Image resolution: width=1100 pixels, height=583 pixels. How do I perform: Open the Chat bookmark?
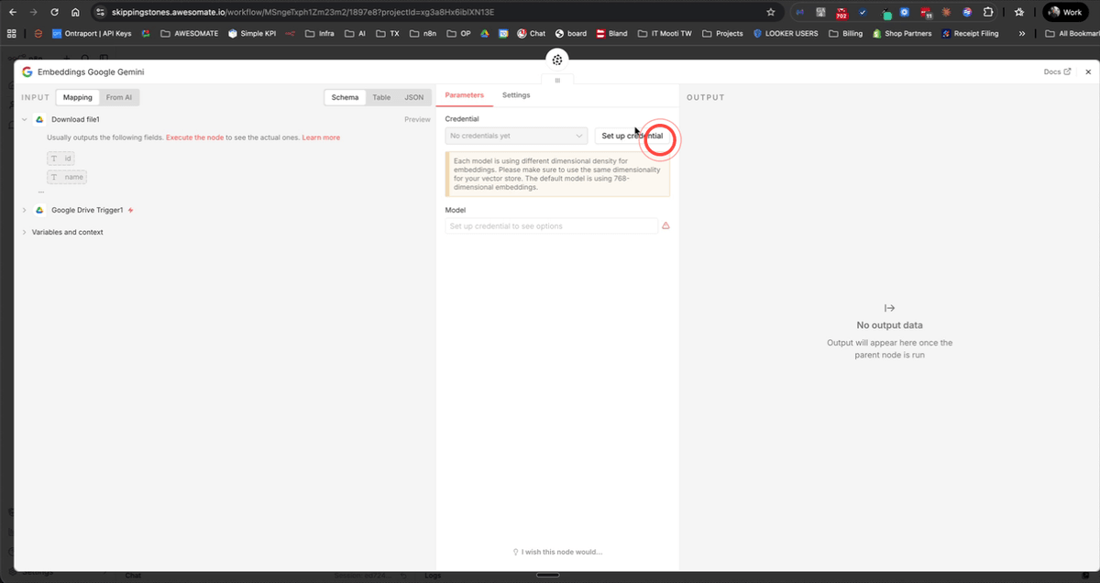(530, 33)
